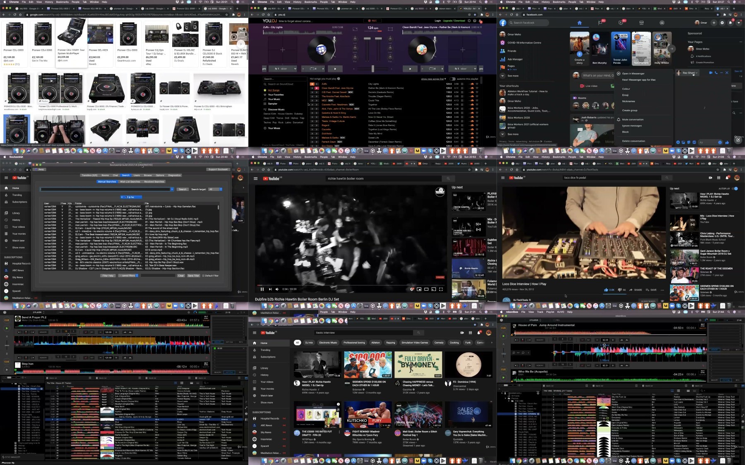This screenshot has width=745, height=465.
Task: Enter fullscreen on Boiler Room video
Action: point(441,289)
